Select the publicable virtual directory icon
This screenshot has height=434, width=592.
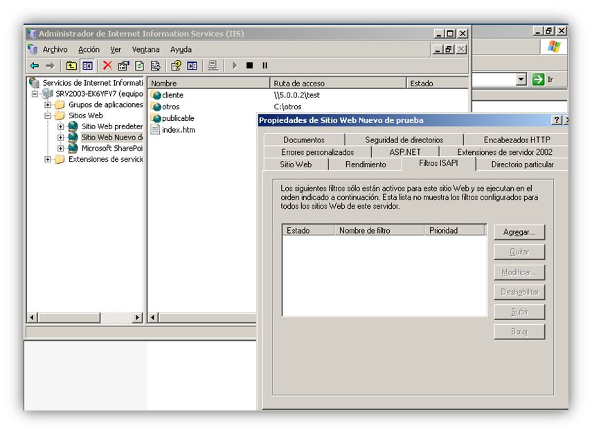(x=156, y=118)
